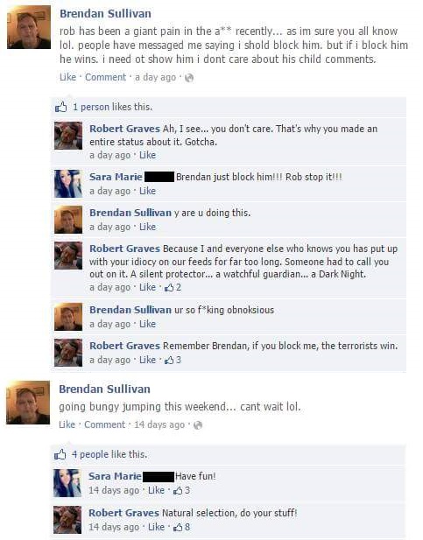Click Brendan's large profile photo on top post
The image size is (423, 540).
pyautogui.click(x=29, y=27)
